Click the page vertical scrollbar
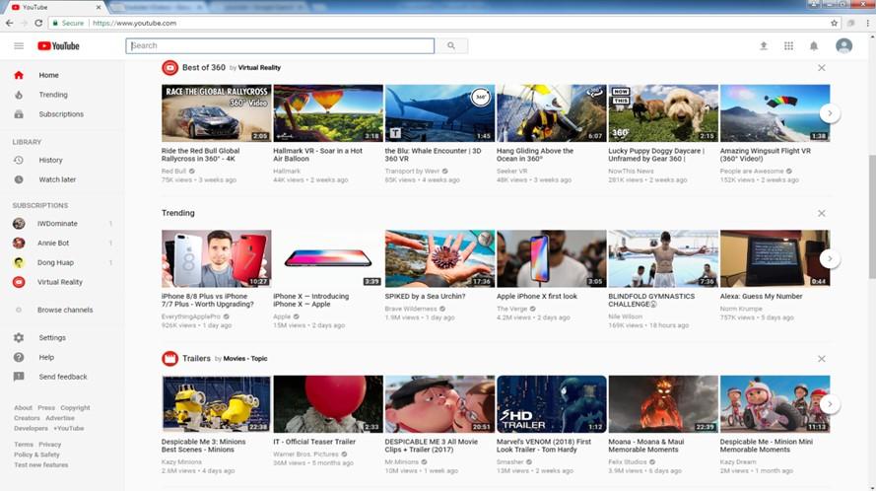This screenshot has width=876, height=491. tap(871, 215)
